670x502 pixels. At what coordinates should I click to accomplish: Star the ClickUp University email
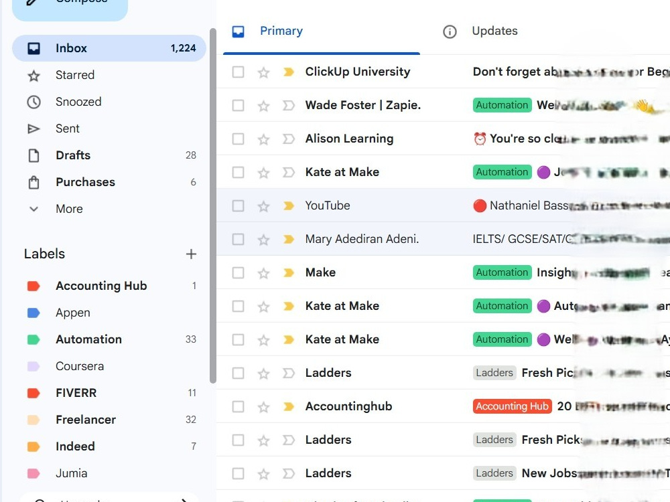coord(263,72)
